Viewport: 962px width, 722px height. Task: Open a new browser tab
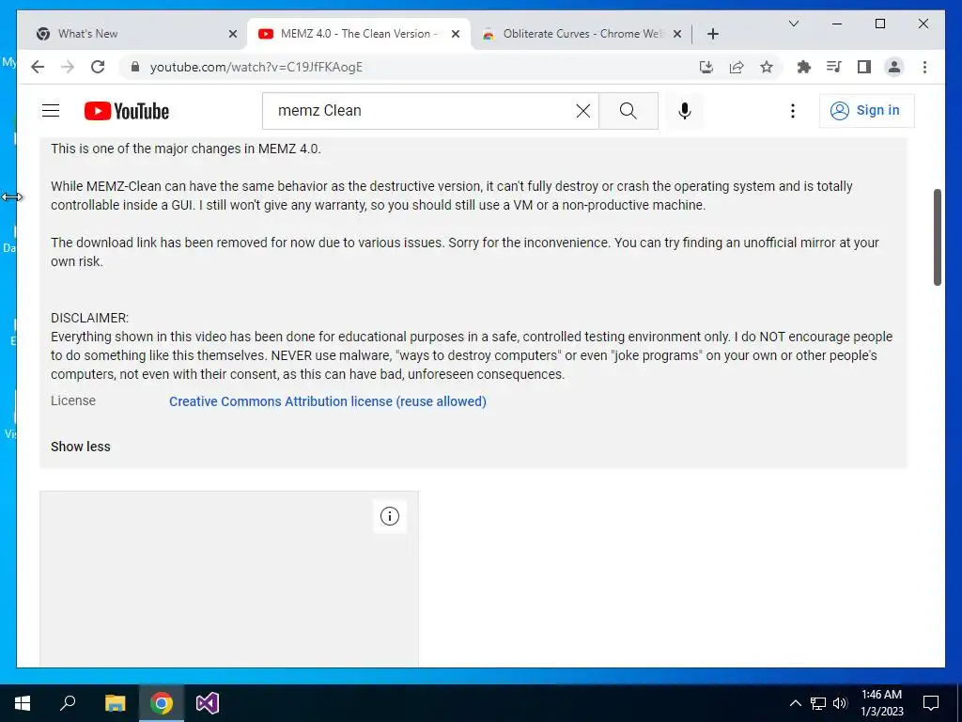(x=712, y=34)
